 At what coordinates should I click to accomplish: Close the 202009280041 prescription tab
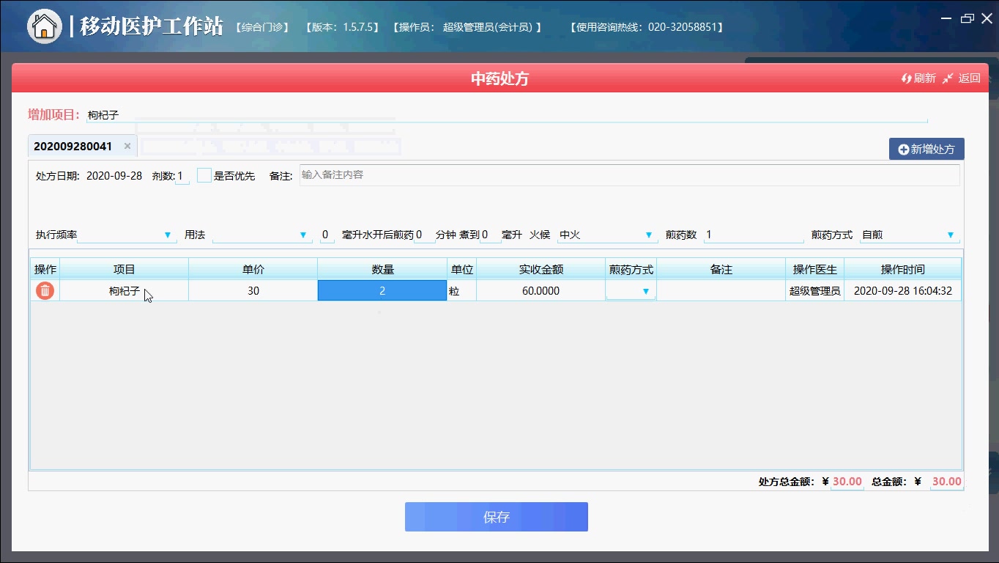click(127, 146)
